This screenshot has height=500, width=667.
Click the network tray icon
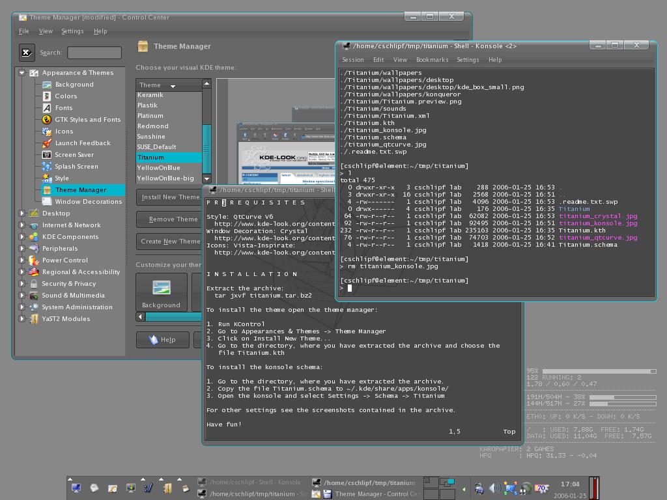pyautogui.click(x=511, y=488)
